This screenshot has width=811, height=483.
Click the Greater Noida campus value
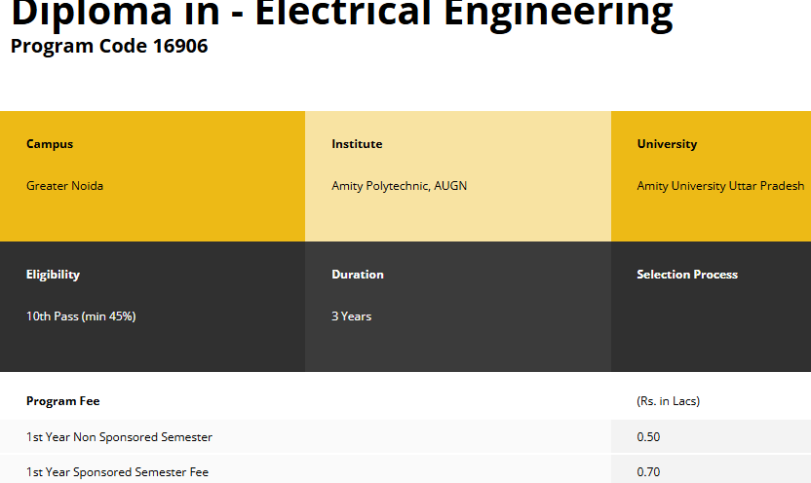pos(64,186)
